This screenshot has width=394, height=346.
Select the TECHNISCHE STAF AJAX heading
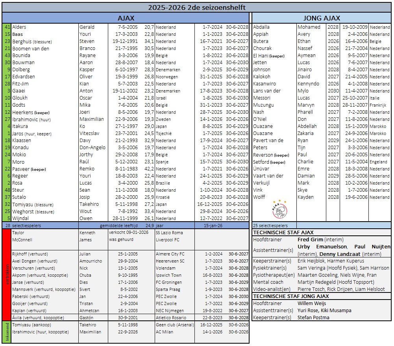(283, 233)
